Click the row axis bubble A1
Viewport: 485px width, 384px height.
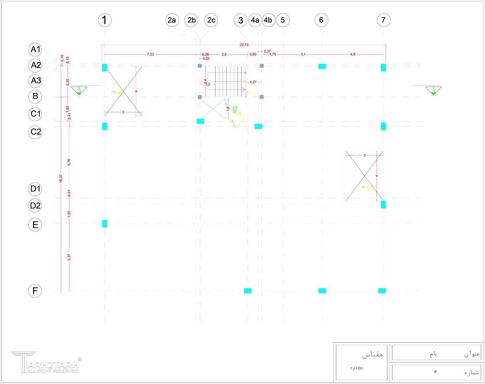point(35,49)
